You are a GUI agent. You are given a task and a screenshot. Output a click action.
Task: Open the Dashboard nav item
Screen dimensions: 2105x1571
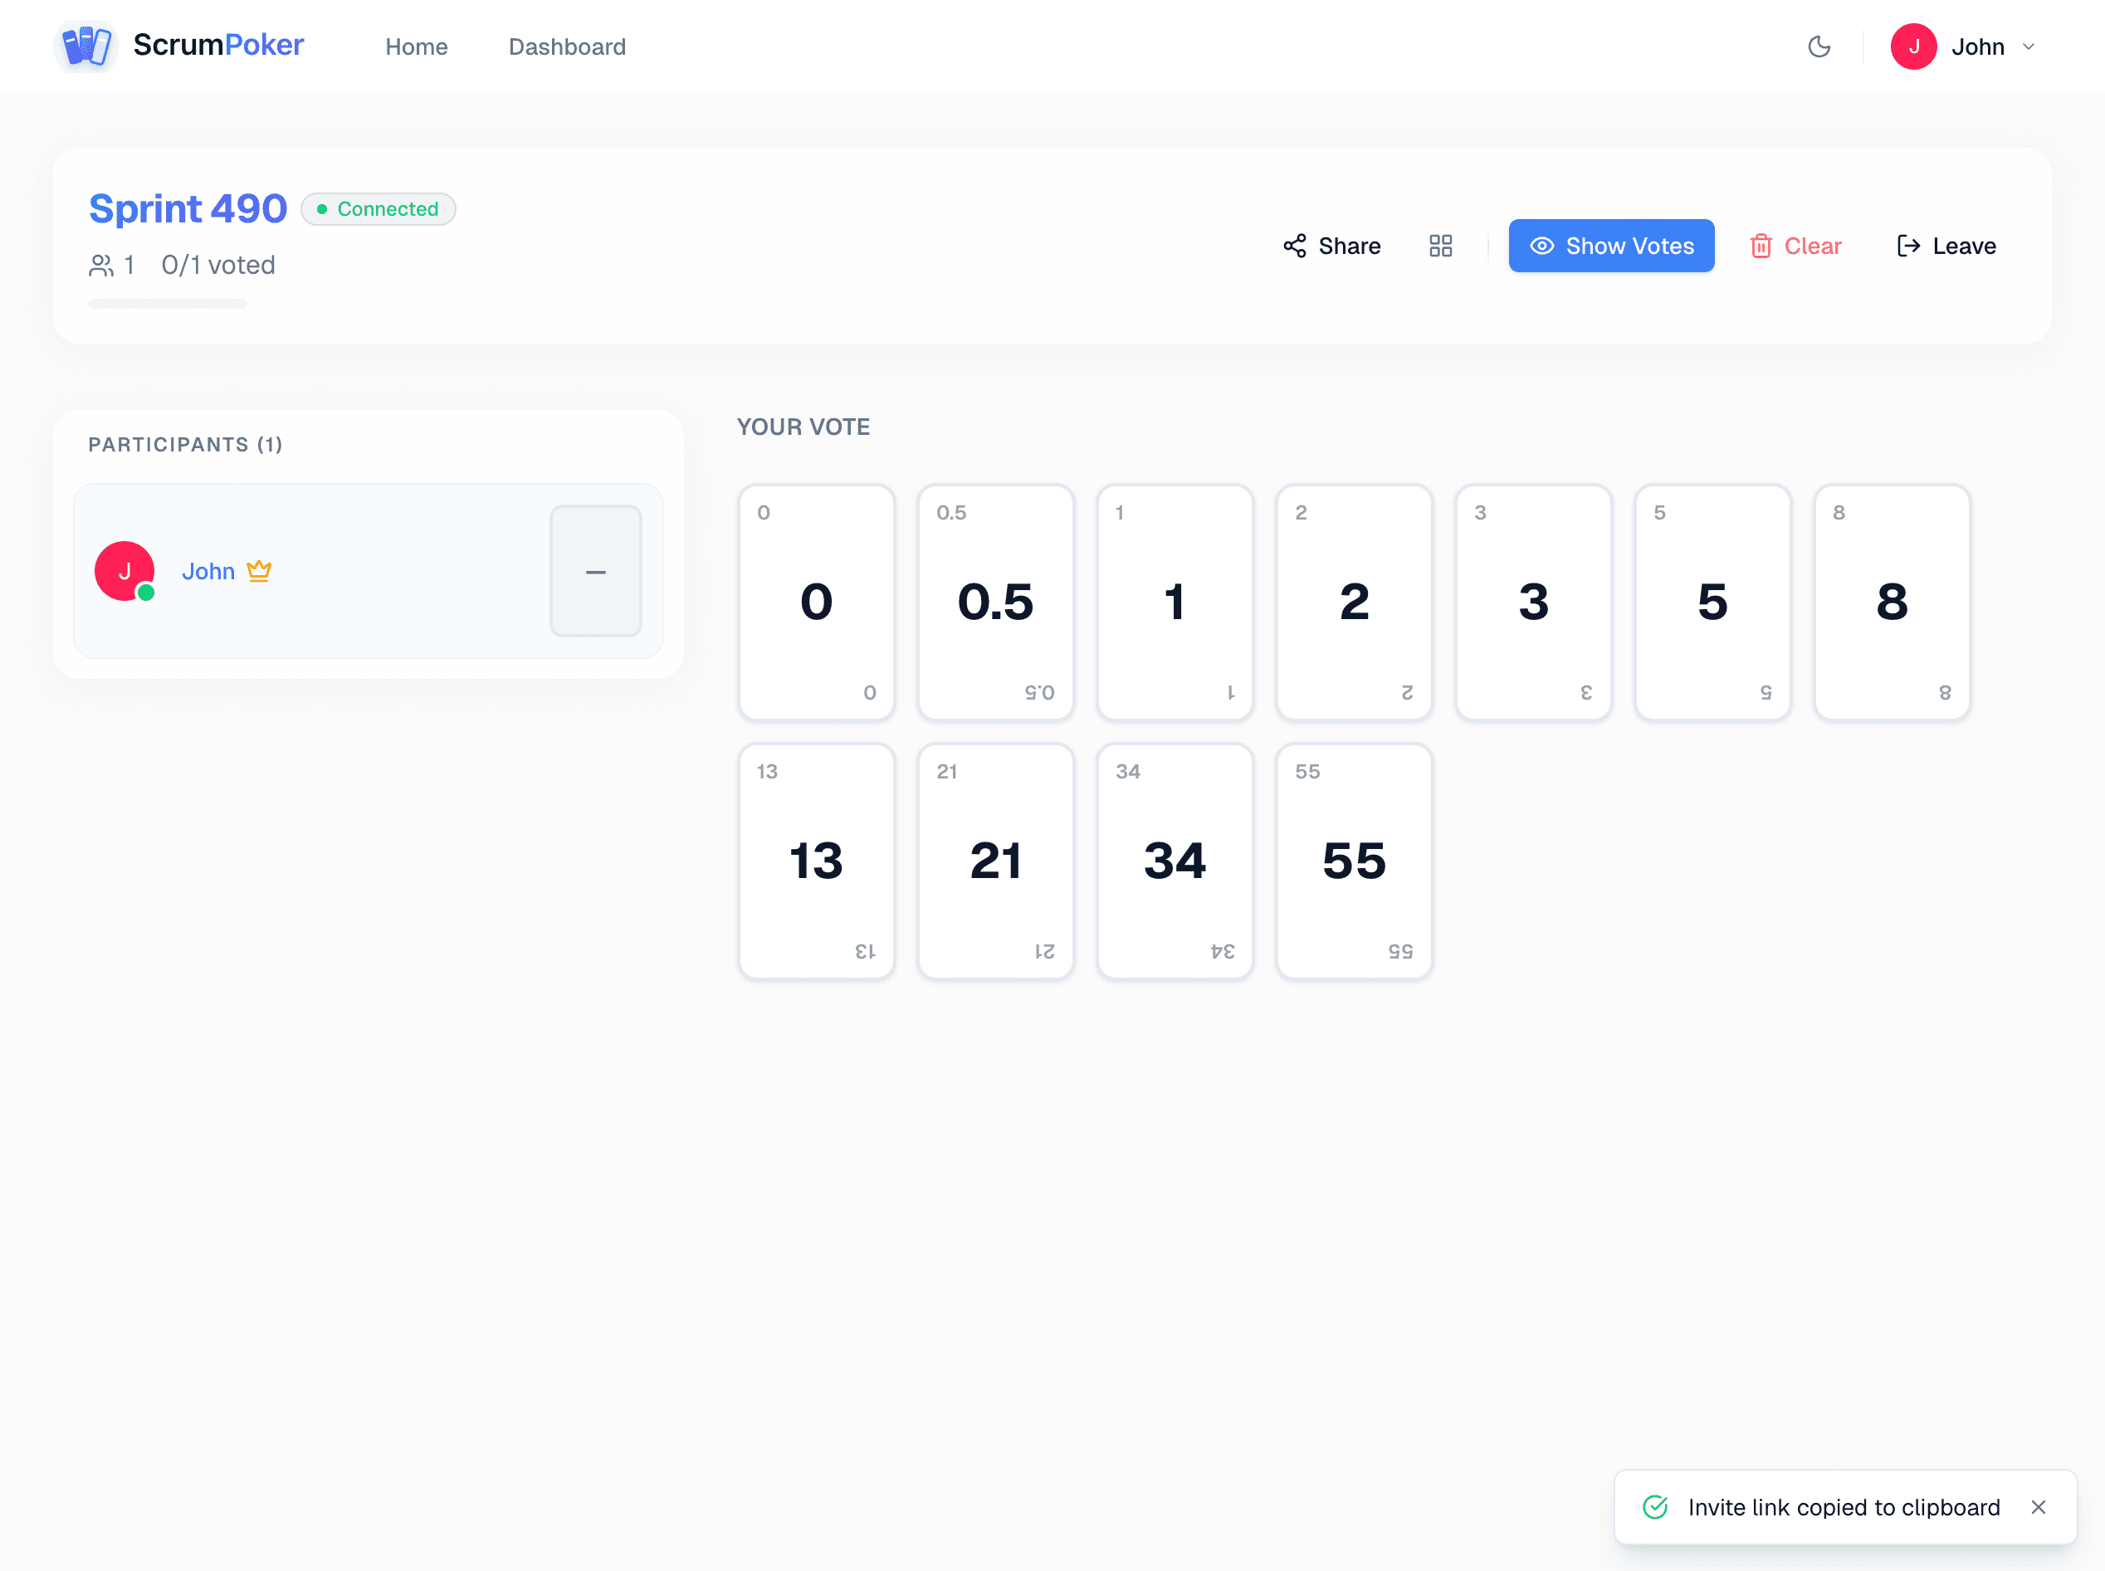tap(567, 46)
